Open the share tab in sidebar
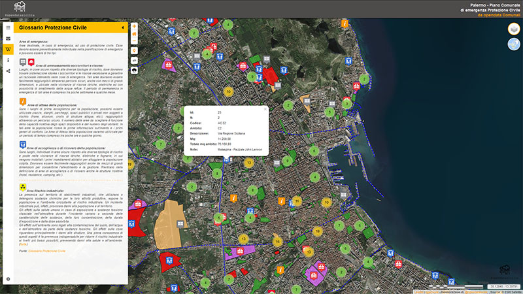This screenshot has width=523, height=294. coord(8,71)
